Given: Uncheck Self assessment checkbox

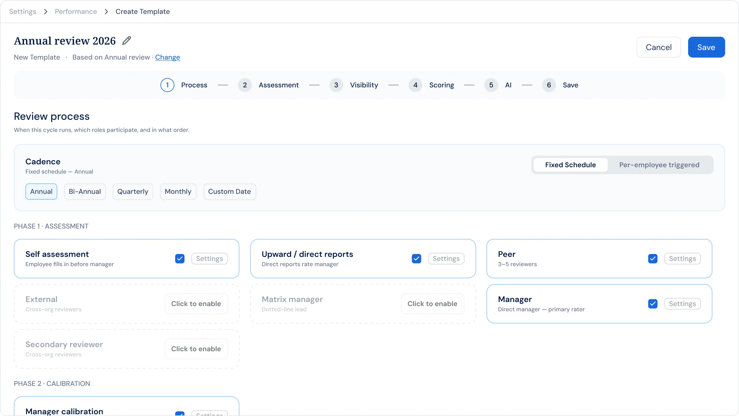Looking at the screenshot, I should [180, 259].
